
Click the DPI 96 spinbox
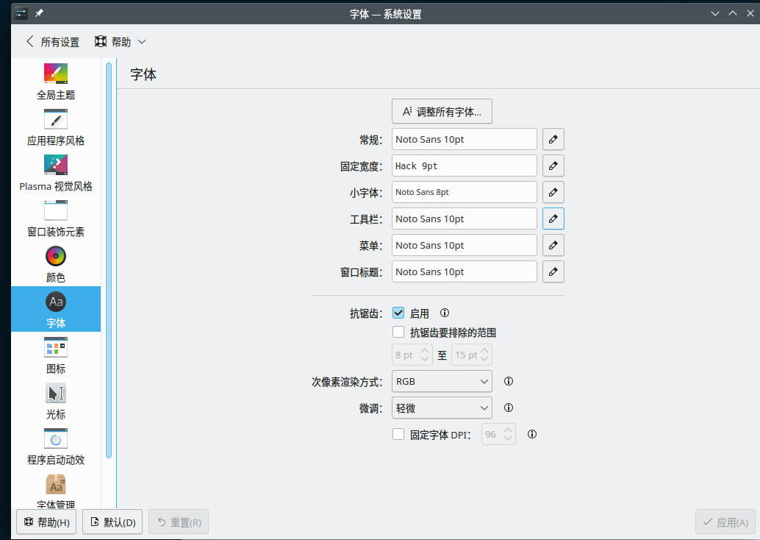[498, 434]
